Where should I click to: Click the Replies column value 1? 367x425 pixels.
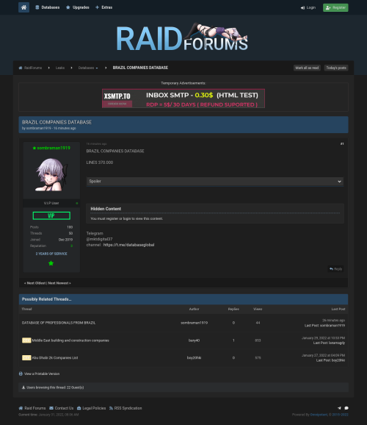coord(233,340)
